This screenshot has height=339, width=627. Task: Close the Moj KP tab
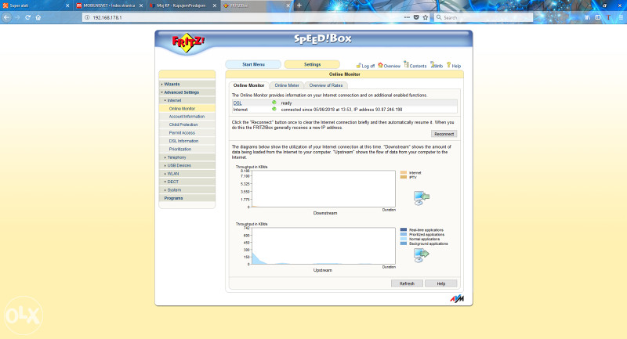pyautogui.click(x=214, y=5)
